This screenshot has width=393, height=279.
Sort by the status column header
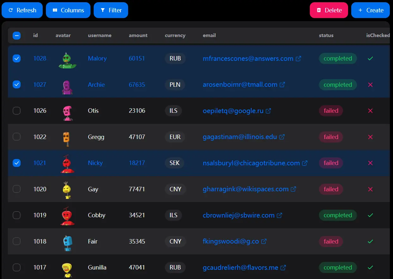click(326, 35)
